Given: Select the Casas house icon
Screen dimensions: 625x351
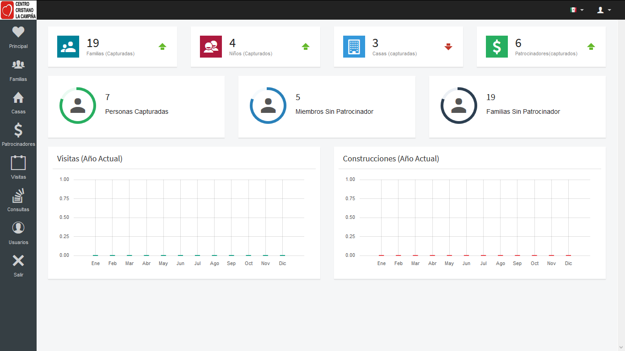Looking at the screenshot, I should tap(18, 98).
